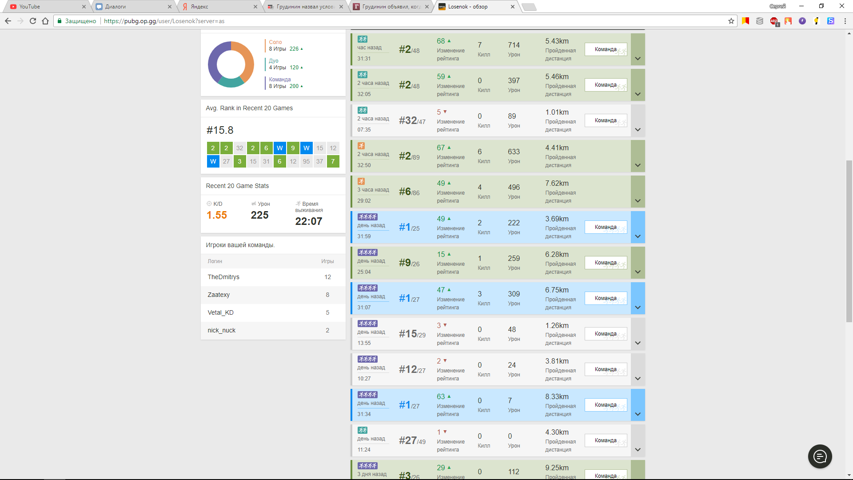
Task: Click the browser reload icon
Action: tap(33, 21)
